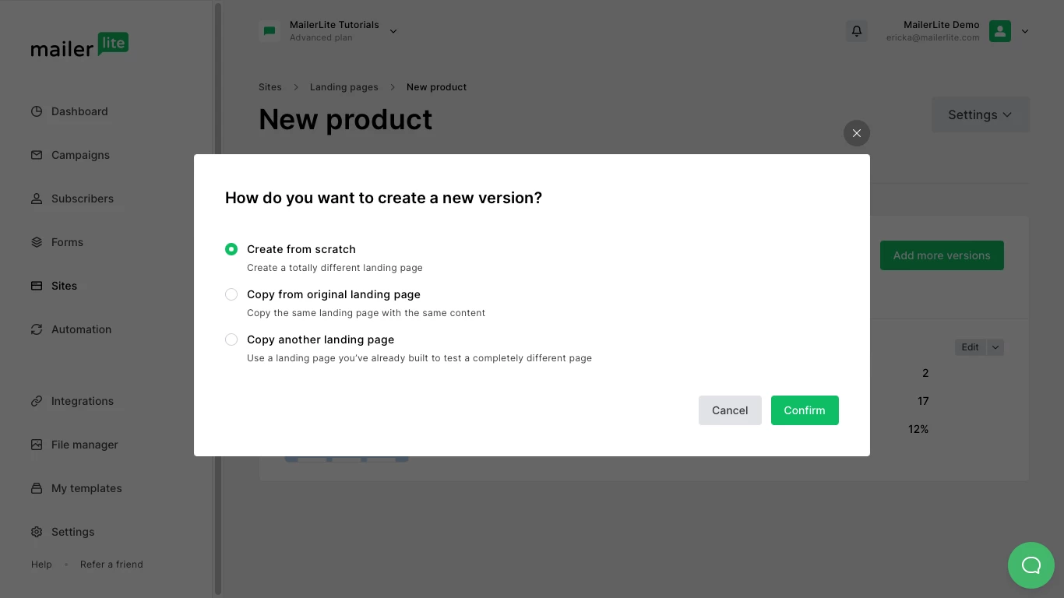Select Copy another landing page radio
The image size is (1064, 598).
click(x=231, y=339)
